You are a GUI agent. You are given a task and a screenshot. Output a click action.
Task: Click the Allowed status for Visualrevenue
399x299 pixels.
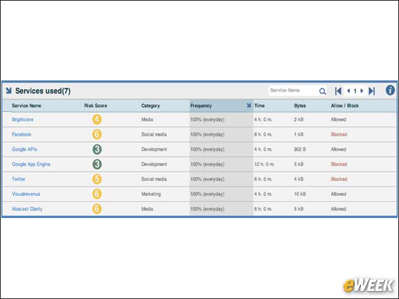point(339,194)
